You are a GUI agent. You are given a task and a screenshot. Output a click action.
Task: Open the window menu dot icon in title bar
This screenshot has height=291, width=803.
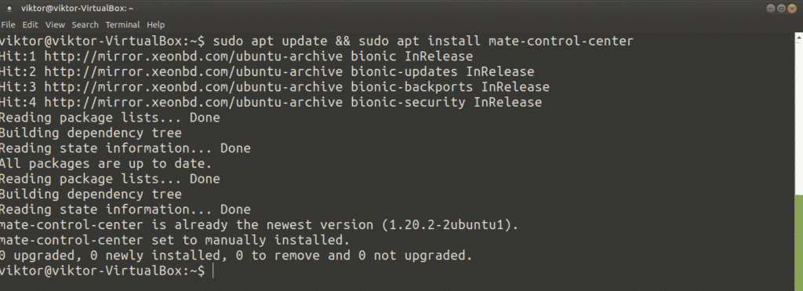click(x=9, y=9)
